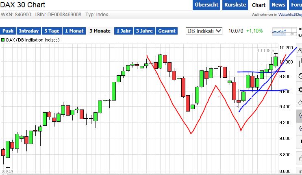Switch to the 1 Monat timeframe
Viewport: 302px width, 175px height.
click(74, 31)
